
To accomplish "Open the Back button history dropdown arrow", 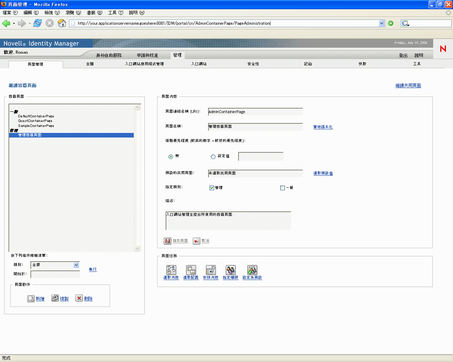I will point(14,24).
